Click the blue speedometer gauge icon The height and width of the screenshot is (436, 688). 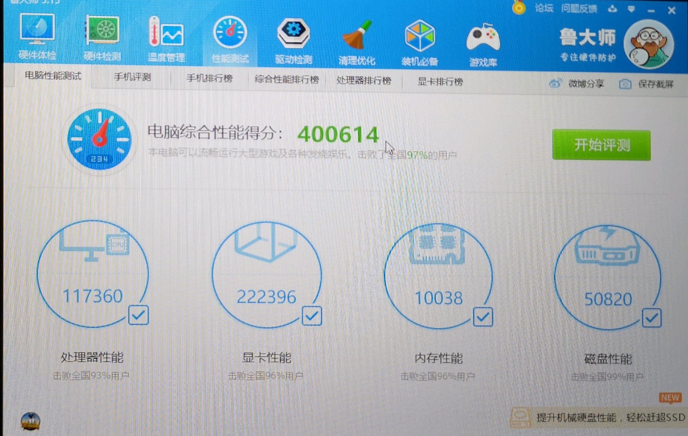point(99,138)
